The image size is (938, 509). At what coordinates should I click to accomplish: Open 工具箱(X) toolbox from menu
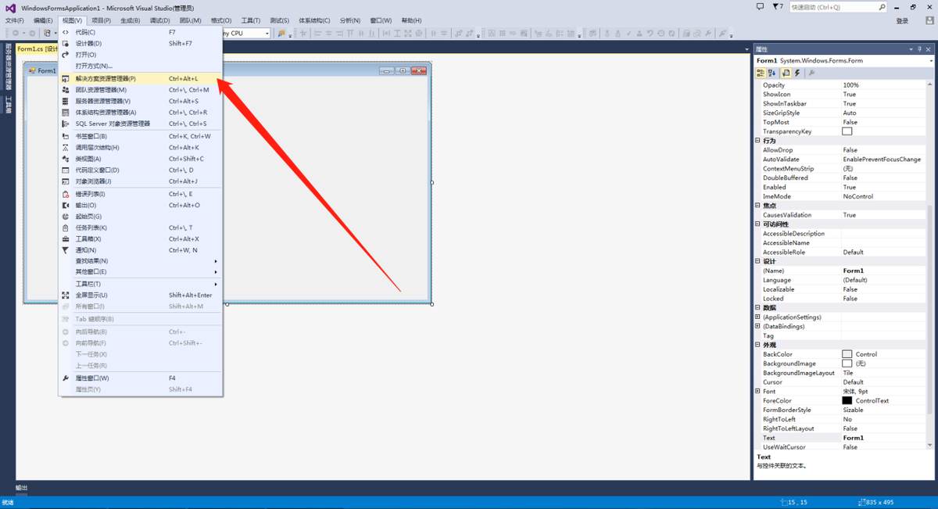click(141, 239)
